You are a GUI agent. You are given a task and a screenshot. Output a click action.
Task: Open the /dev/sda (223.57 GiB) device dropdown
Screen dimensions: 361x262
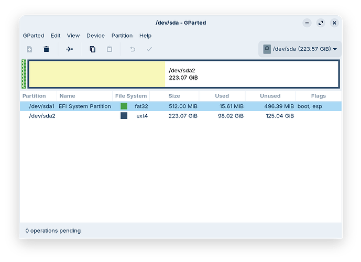300,49
